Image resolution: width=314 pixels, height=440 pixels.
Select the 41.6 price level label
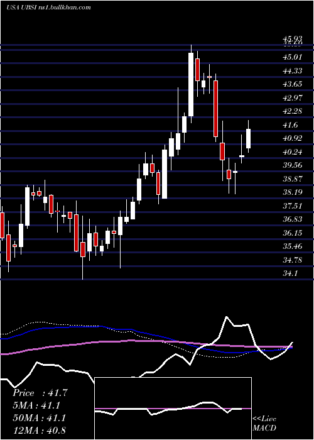pos(290,125)
